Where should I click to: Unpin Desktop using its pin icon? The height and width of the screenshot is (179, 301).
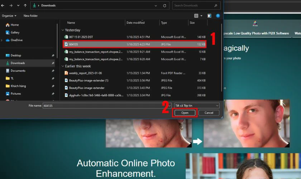coord(53,55)
